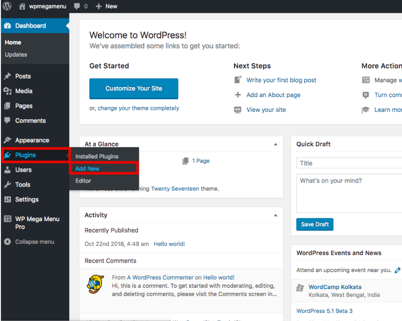Click the WordPress logo in admin bar
Viewport: 402px width, 321px height.
[x=7, y=6]
